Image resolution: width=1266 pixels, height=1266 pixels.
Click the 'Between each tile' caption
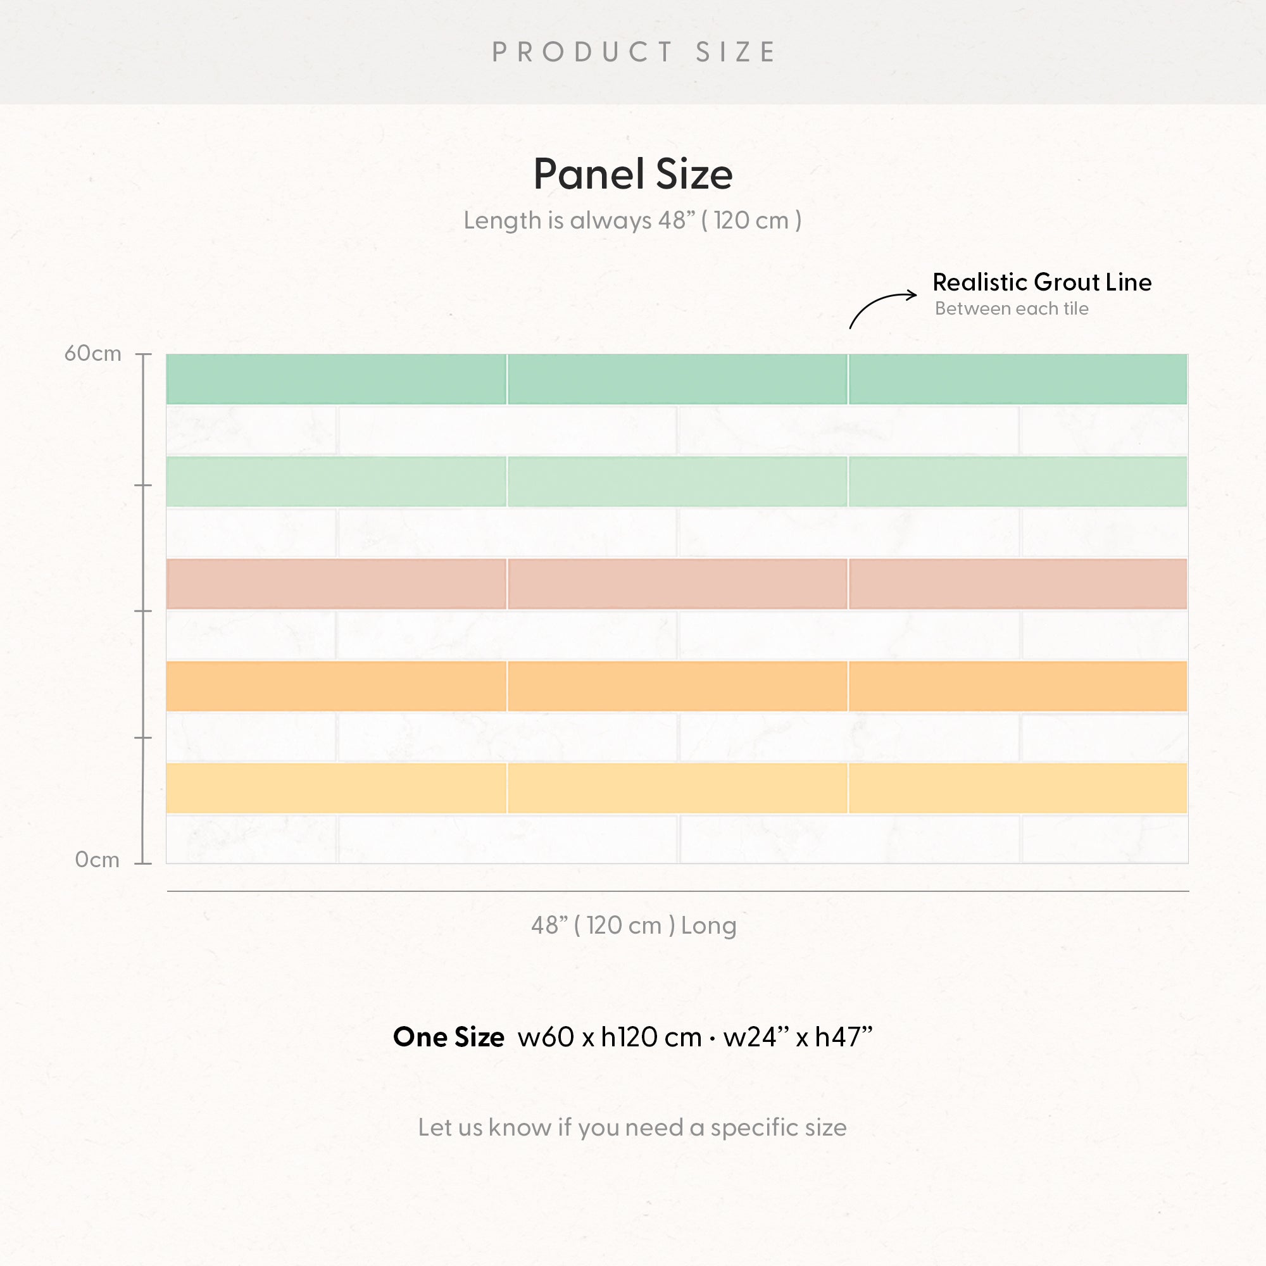coord(1011,309)
